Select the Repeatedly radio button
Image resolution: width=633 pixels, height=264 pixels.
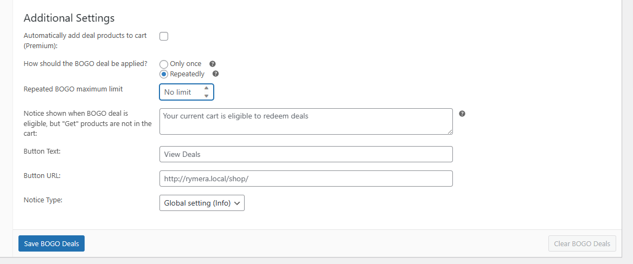point(164,74)
